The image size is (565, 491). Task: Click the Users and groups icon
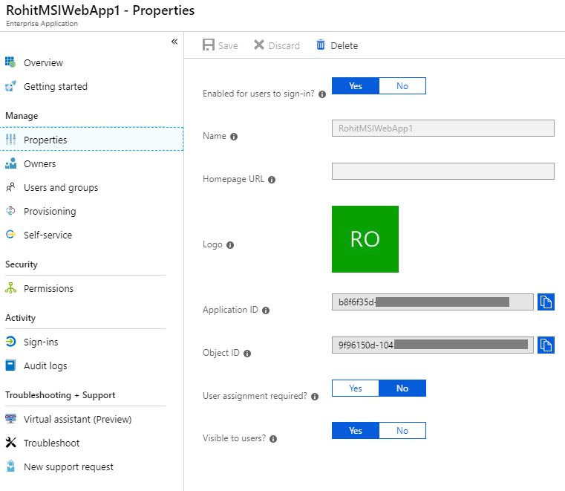(x=10, y=187)
